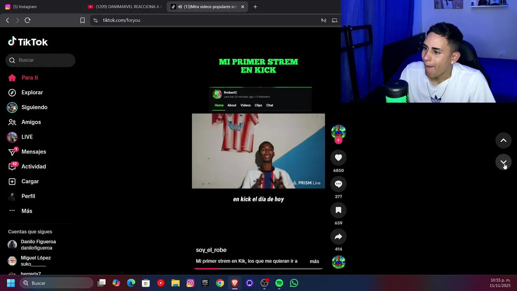Open soy_el_robe profile link
Screen dimensions: 517x291
pos(211,250)
